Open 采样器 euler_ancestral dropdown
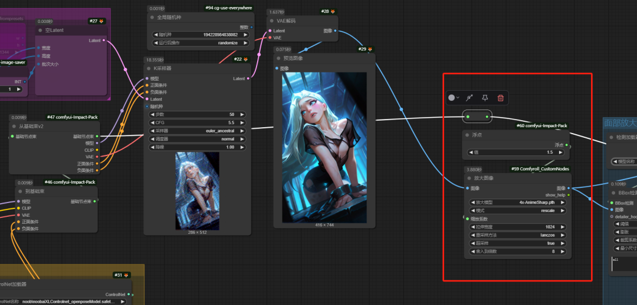The height and width of the screenshot is (305, 637). (198, 131)
